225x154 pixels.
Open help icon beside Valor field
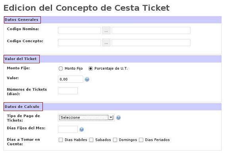coord(87,79)
